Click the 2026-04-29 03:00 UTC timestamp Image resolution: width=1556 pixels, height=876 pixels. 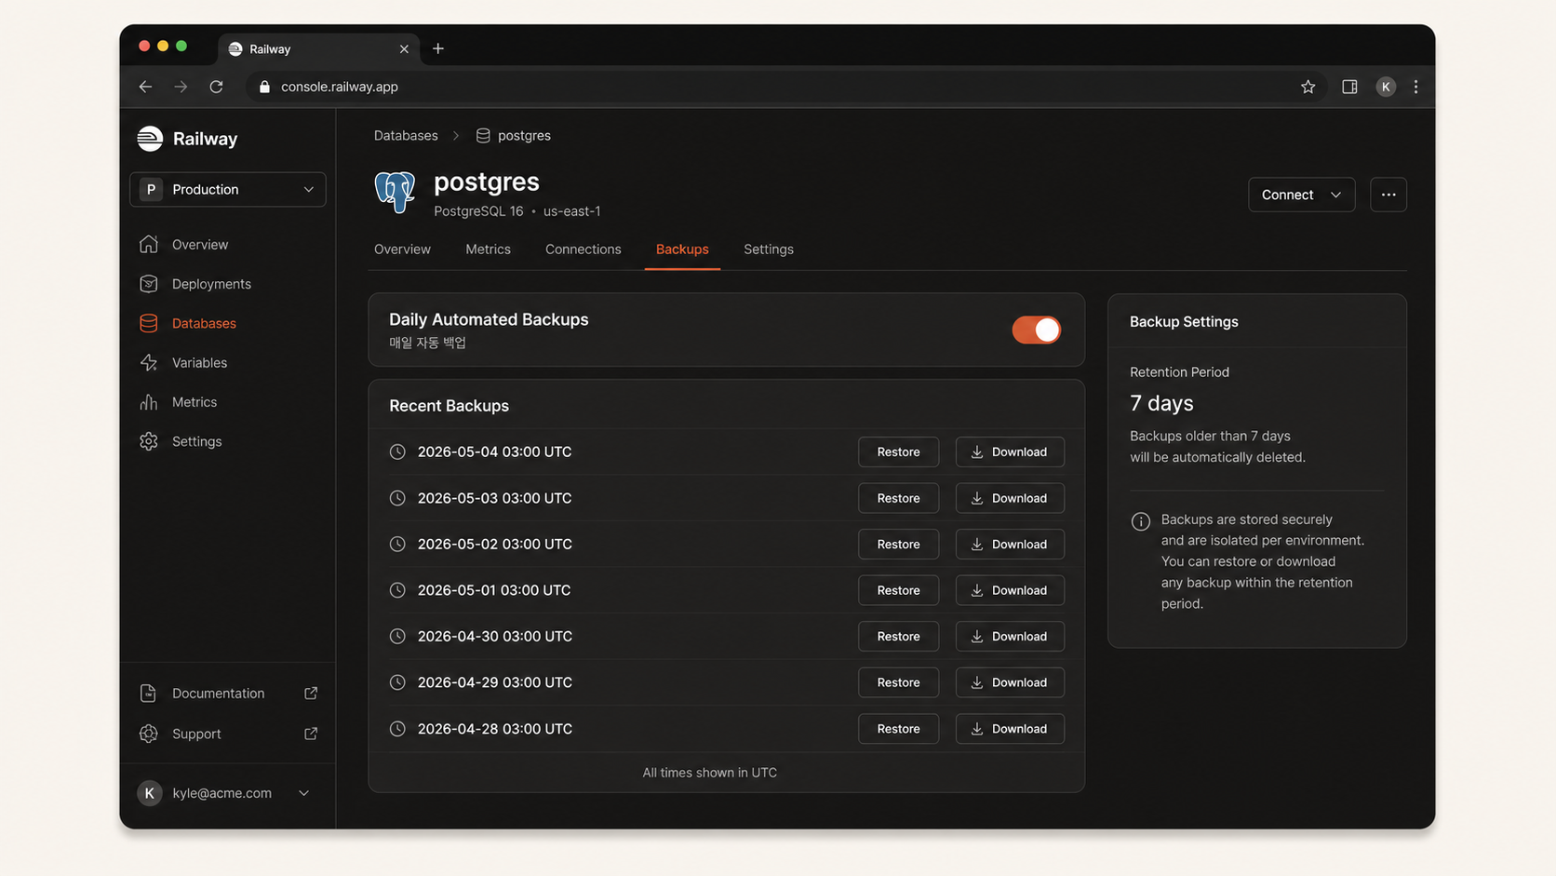[494, 682]
